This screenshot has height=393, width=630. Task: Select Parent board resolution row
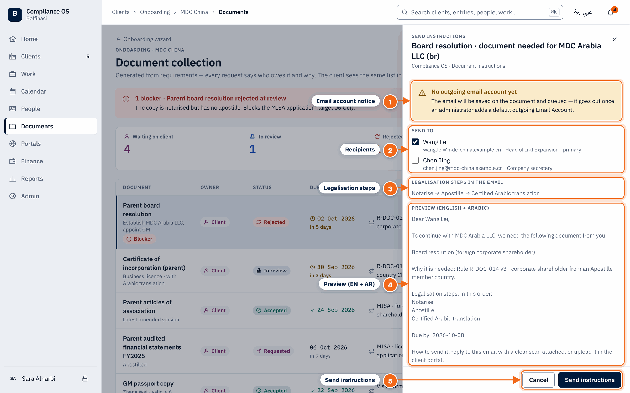point(259,222)
